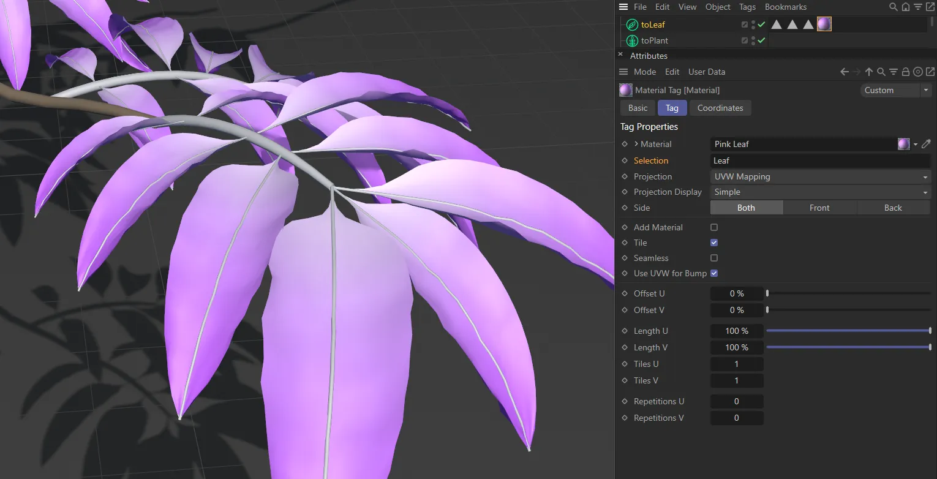
Task: Click the lock icon in Attributes header
Action: (x=906, y=72)
